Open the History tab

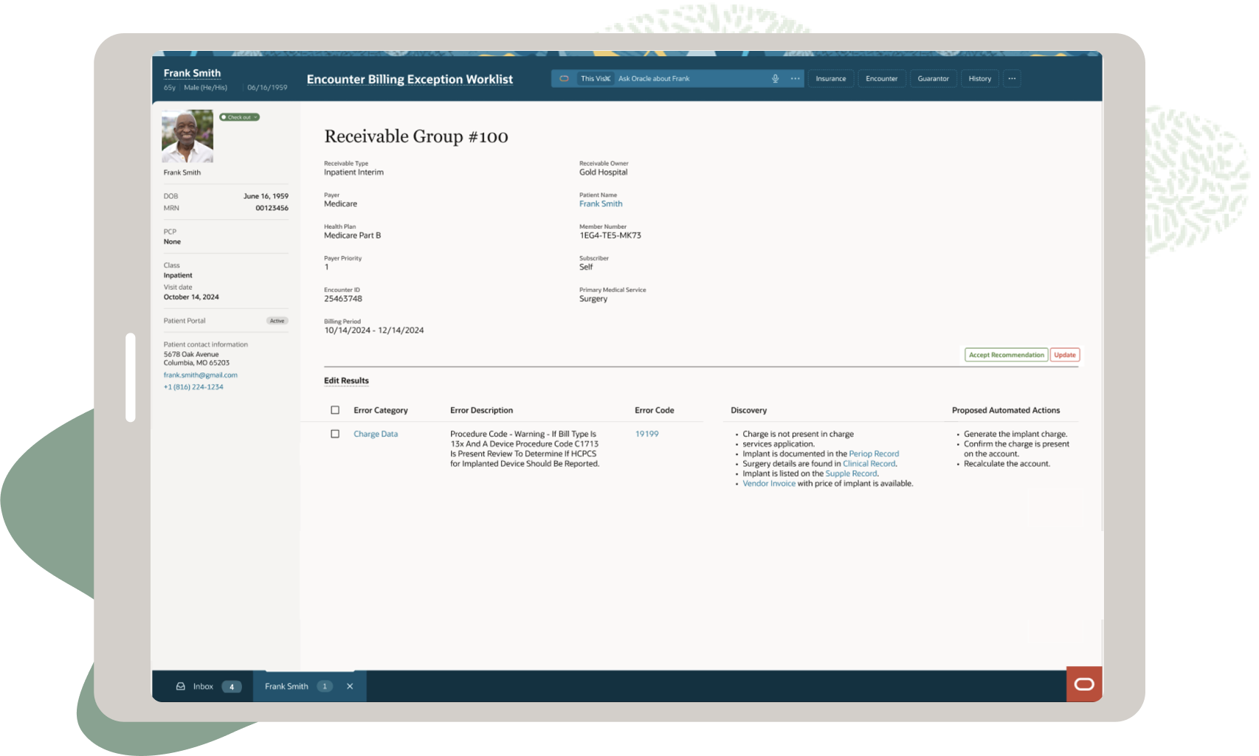pos(980,79)
